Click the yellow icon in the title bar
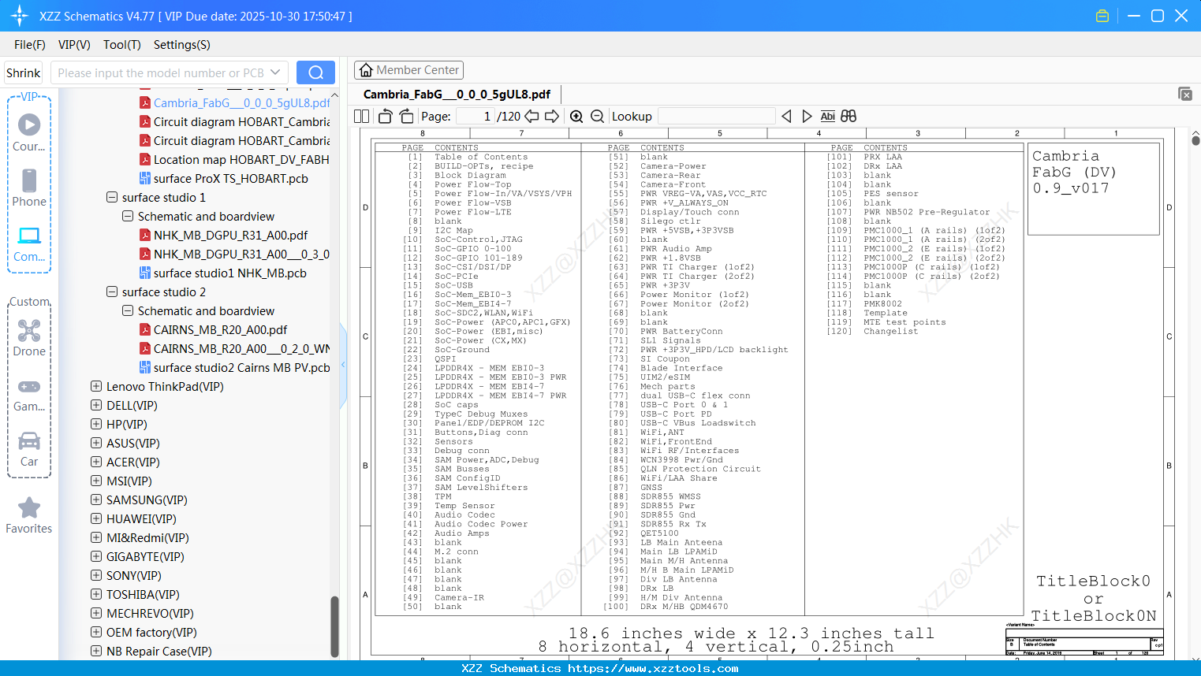 [x=1102, y=16]
